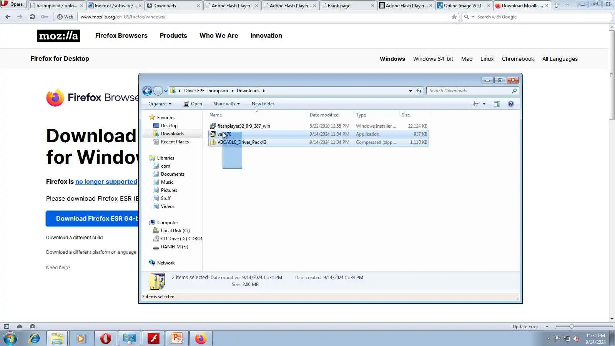Switch to the Blank page tab
The width and height of the screenshot is (615, 346).
(348, 5)
